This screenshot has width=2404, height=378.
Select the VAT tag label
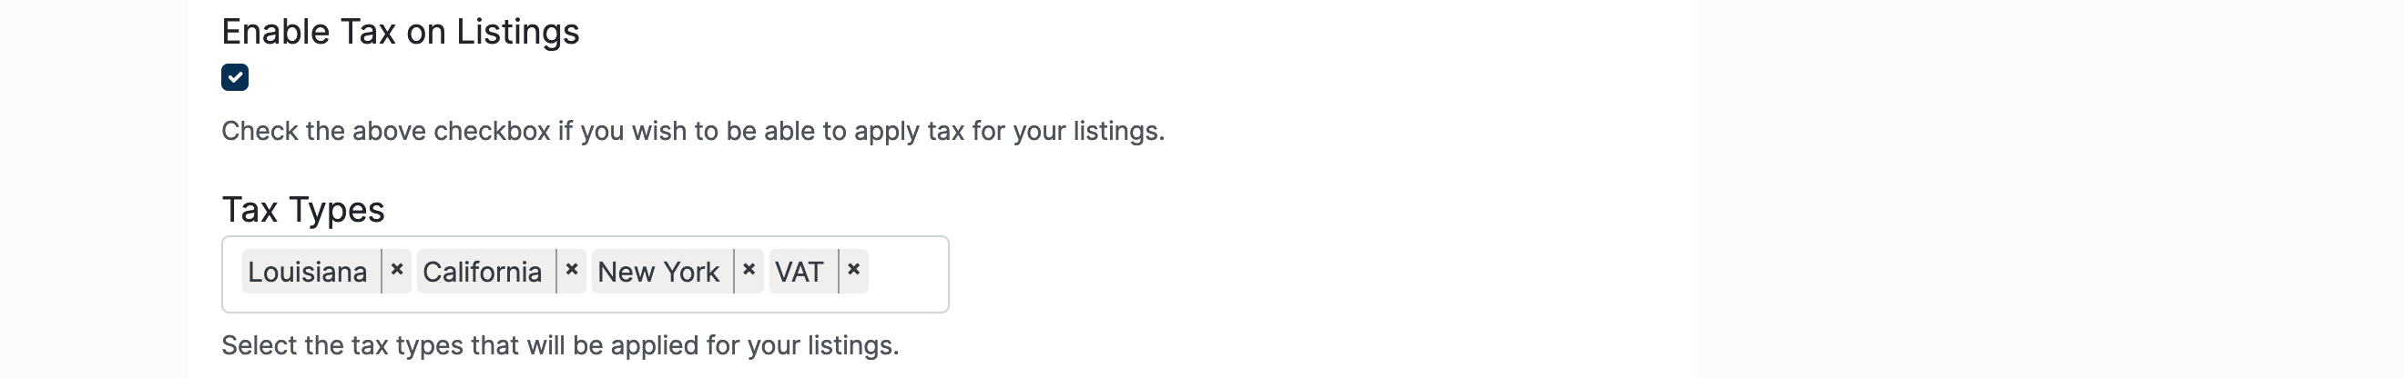pyautogui.click(x=800, y=272)
